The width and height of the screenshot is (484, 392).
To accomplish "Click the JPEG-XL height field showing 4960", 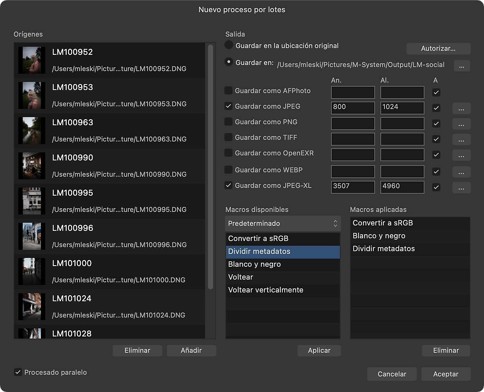I will click(402, 187).
